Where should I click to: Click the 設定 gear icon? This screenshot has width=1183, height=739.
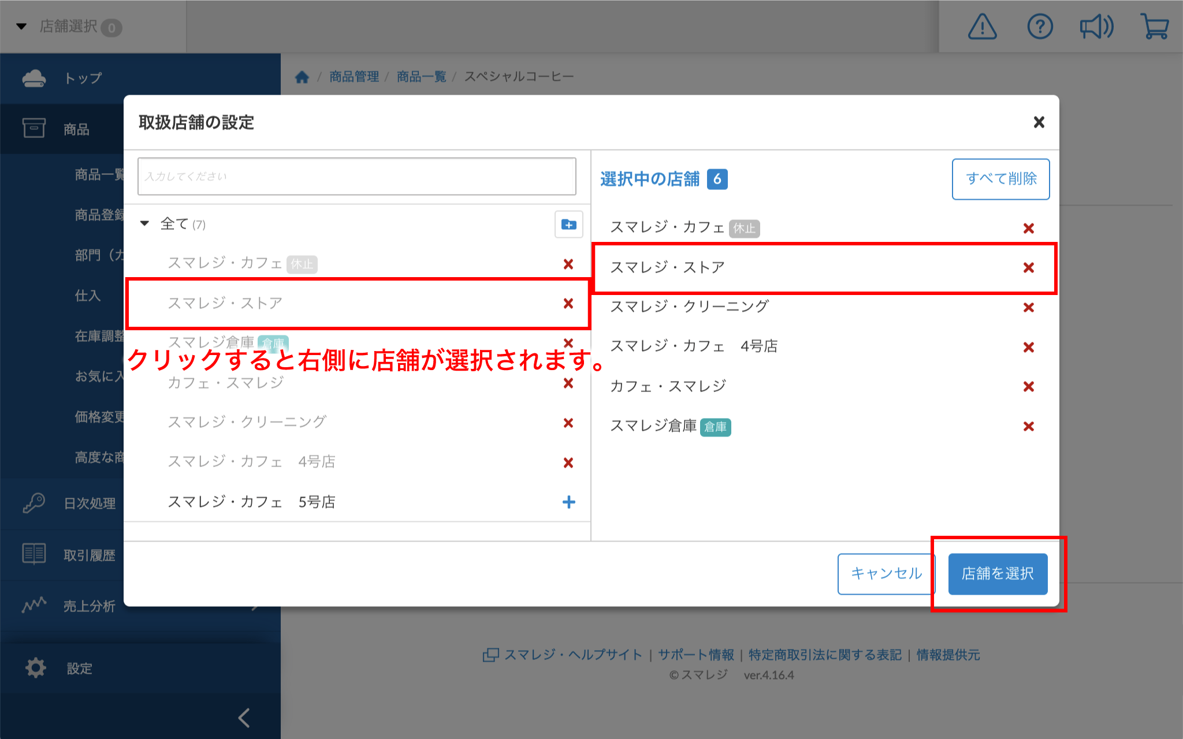(x=36, y=668)
